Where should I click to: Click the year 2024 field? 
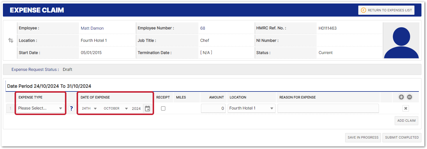coord(136,108)
